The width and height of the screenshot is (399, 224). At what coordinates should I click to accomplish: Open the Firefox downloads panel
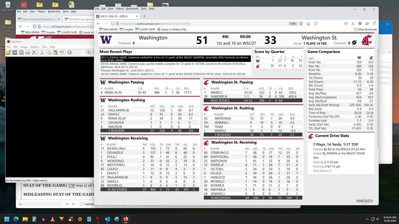click(x=353, y=24)
